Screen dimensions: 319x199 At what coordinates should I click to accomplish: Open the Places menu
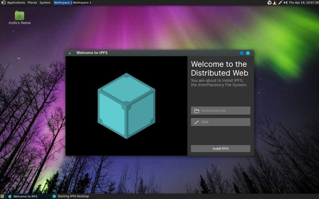tap(32, 3)
